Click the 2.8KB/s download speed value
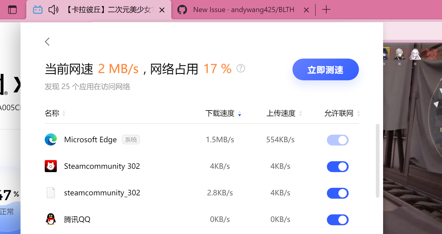This screenshot has width=442, height=234. [220, 193]
